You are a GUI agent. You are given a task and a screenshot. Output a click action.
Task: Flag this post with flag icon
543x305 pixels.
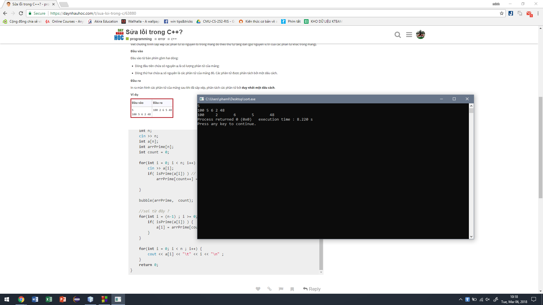click(281, 289)
